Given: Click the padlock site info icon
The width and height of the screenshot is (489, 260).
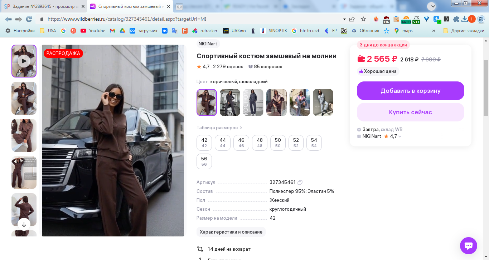Looking at the screenshot, I should pos(42,19).
